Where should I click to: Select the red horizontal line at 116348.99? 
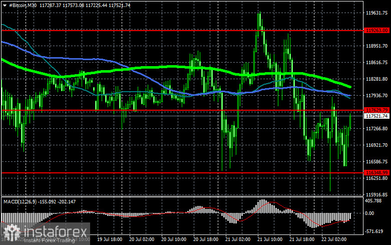pyautogui.click(x=182, y=173)
